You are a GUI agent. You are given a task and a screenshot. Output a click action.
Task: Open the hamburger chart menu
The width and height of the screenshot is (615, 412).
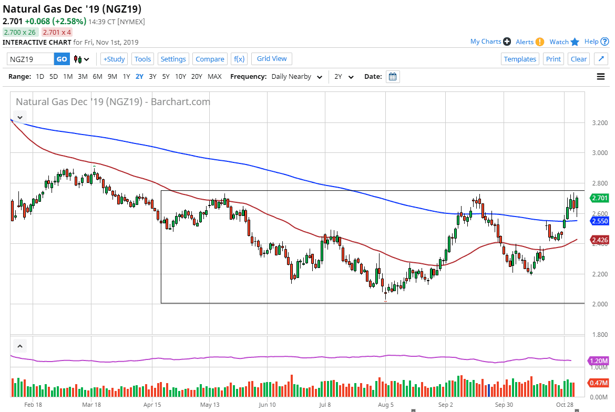(601, 77)
